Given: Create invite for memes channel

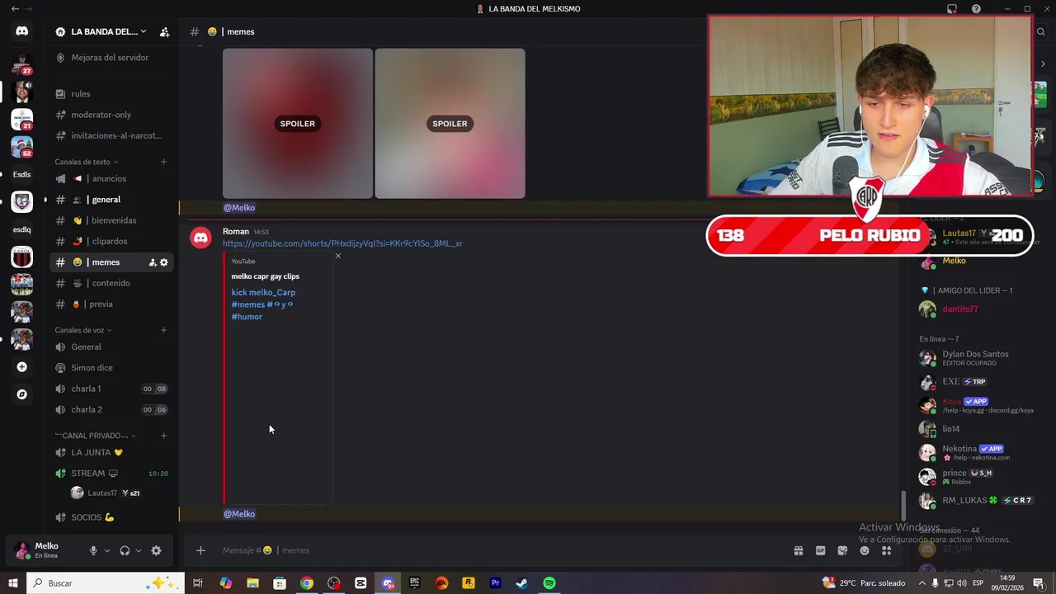Looking at the screenshot, I should (153, 262).
